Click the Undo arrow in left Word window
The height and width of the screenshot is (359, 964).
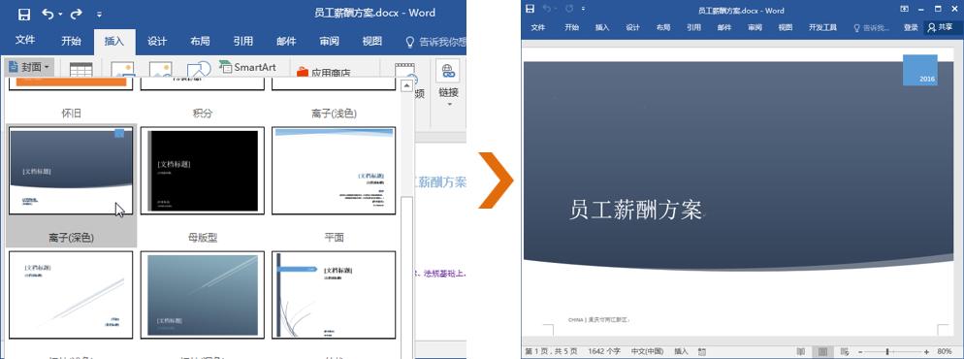[48, 14]
